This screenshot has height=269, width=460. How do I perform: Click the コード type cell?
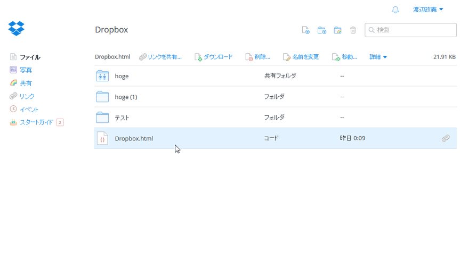point(271,138)
